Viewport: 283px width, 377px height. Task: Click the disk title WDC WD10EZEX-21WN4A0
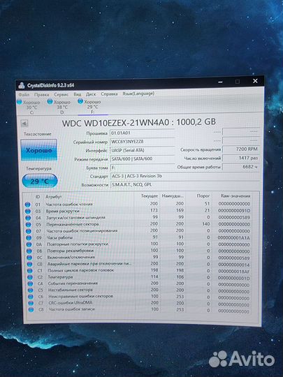[x=116, y=123]
